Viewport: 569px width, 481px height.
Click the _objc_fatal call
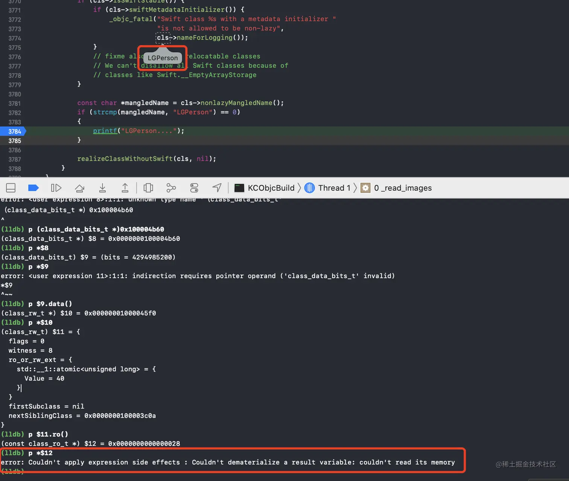(131, 19)
